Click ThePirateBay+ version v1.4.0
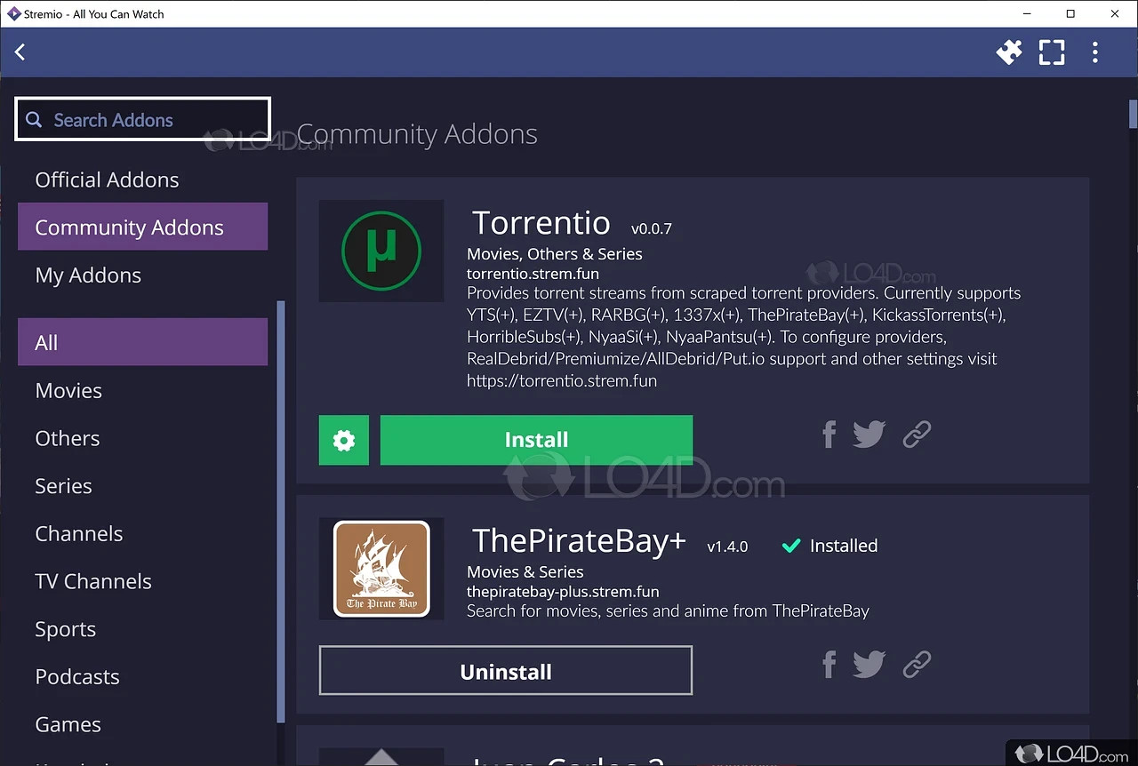The height and width of the screenshot is (766, 1138). pyautogui.click(x=727, y=547)
